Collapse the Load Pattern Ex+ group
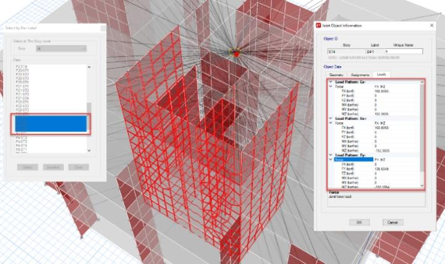 [x=330, y=117]
